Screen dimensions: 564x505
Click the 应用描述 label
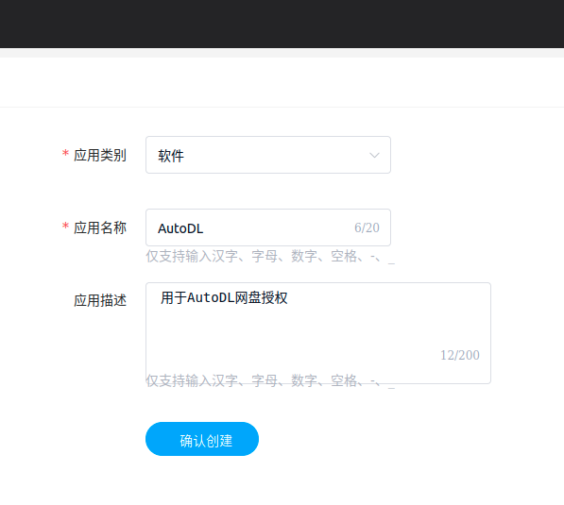point(100,300)
